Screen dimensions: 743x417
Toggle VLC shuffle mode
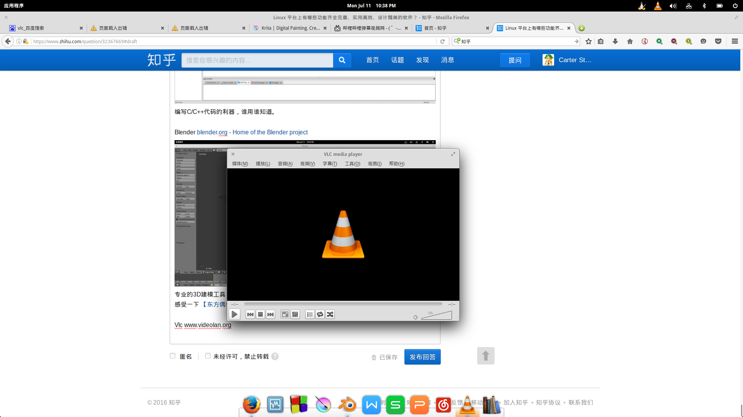(x=330, y=314)
